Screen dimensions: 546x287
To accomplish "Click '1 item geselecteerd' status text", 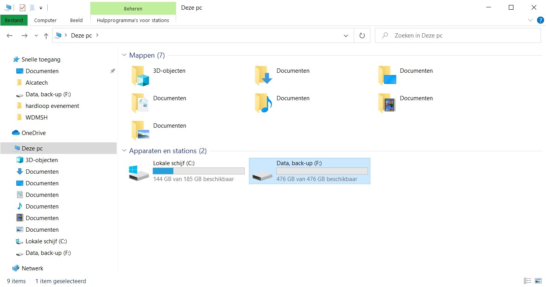I will [60, 281].
